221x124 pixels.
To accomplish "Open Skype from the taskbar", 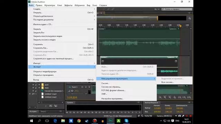I will (126, 121).
